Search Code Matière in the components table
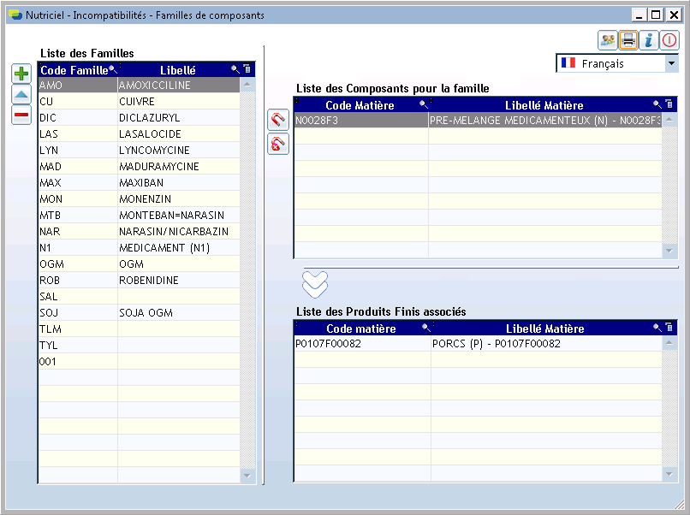The height and width of the screenshot is (515, 690). click(423, 104)
